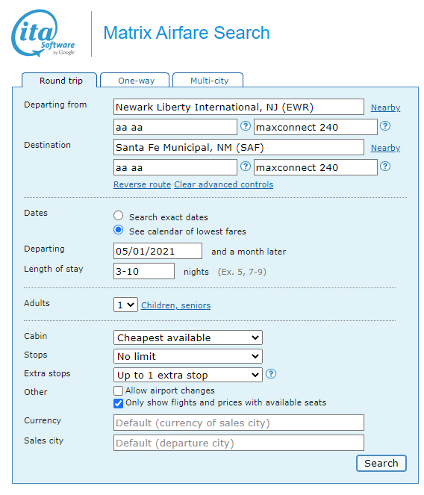Open the Adults count dropdown

point(125,305)
